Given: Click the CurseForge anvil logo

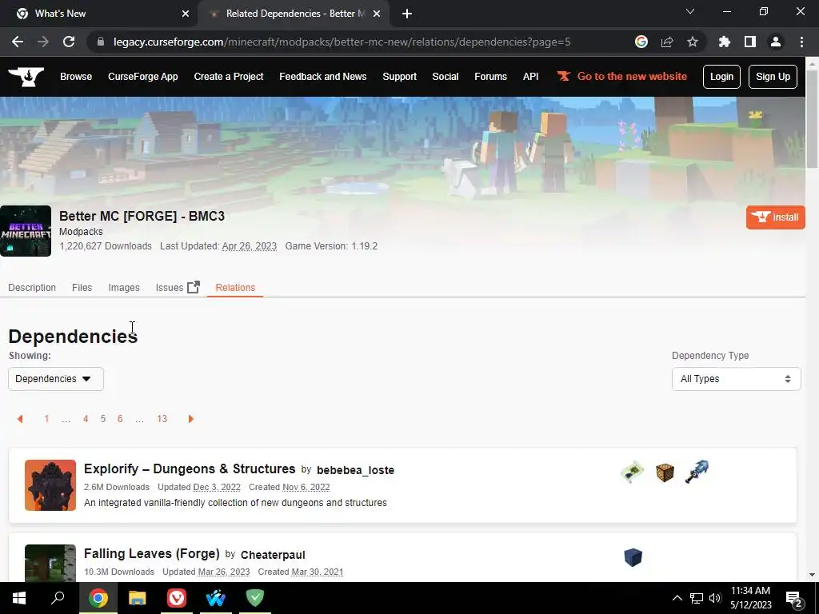Looking at the screenshot, I should [x=26, y=76].
